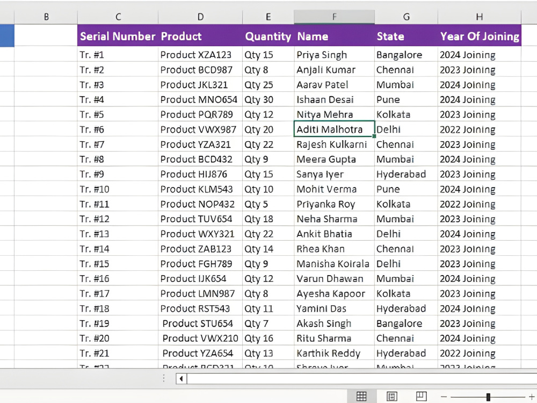Select the cell Sanya Iyer
The width and height of the screenshot is (537, 403).
334,174
